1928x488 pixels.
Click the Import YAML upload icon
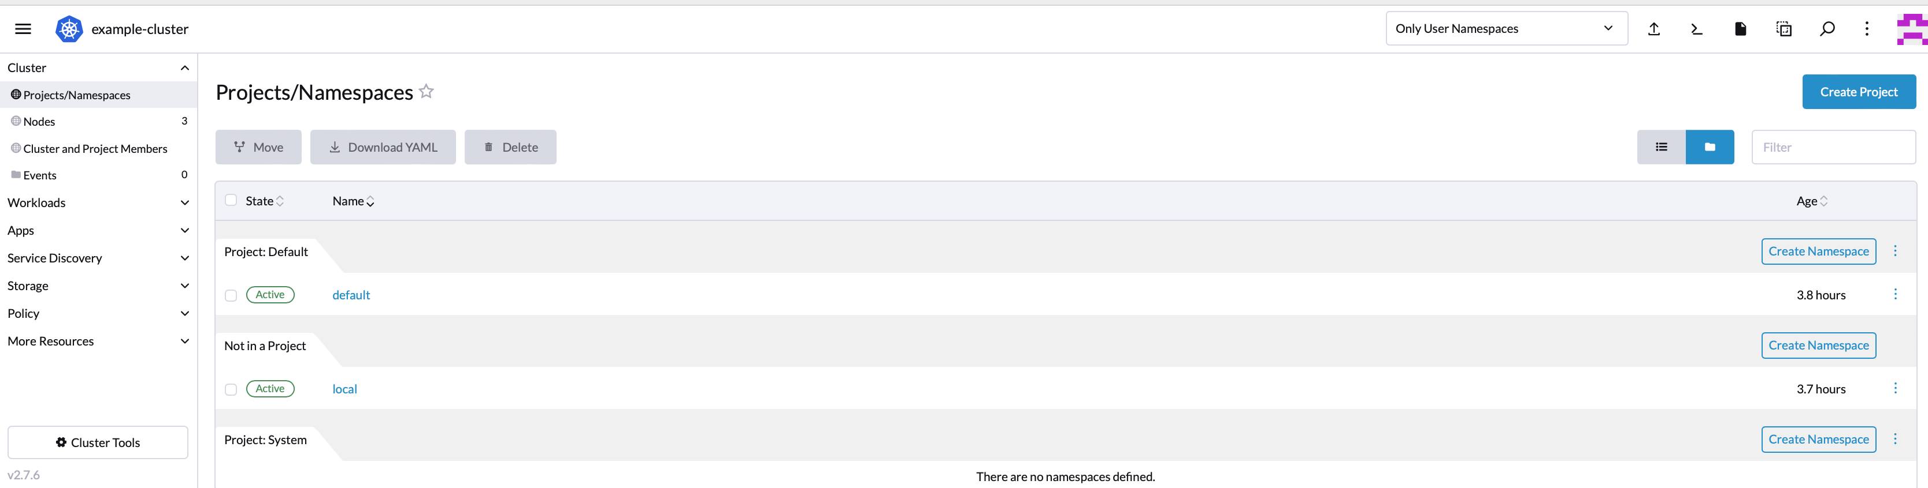tap(1654, 28)
